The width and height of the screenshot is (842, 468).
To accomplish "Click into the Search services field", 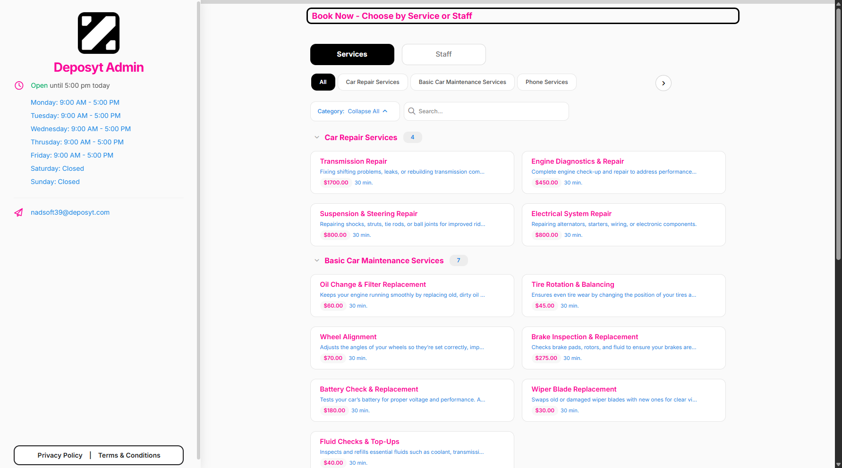I will [x=486, y=111].
